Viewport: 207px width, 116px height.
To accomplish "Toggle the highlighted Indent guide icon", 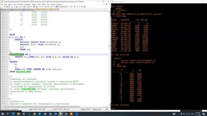I will click(x=56, y=7).
